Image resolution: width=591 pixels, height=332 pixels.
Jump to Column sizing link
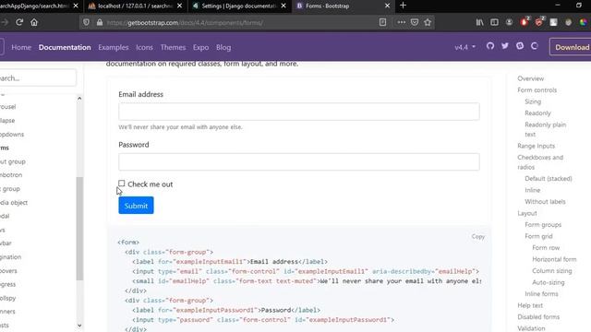[552, 270]
